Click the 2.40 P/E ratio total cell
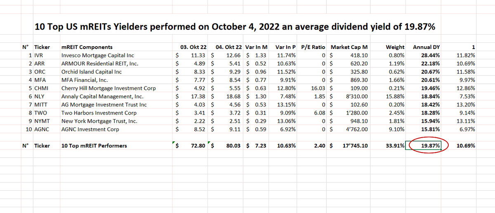The height and width of the screenshot is (213, 495). (320, 146)
